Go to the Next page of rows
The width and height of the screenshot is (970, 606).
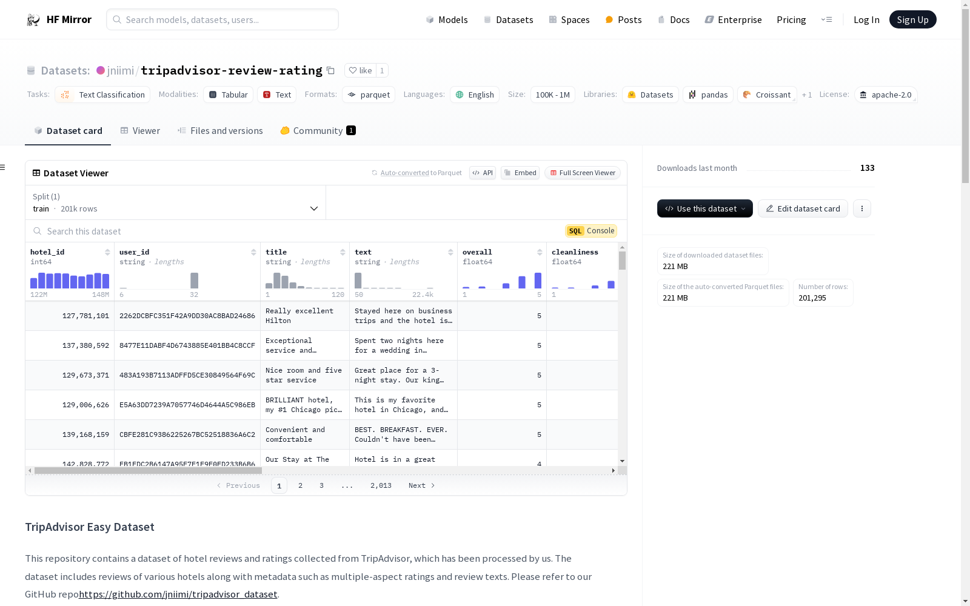pos(421,485)
